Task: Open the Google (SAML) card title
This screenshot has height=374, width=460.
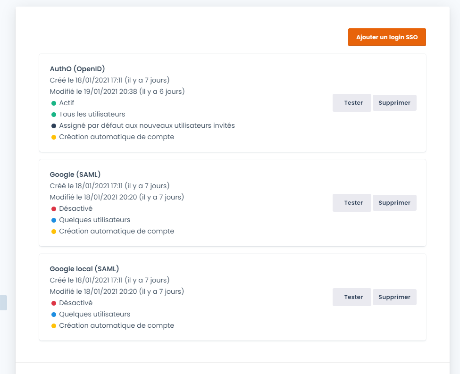Action: coord(75,175)
